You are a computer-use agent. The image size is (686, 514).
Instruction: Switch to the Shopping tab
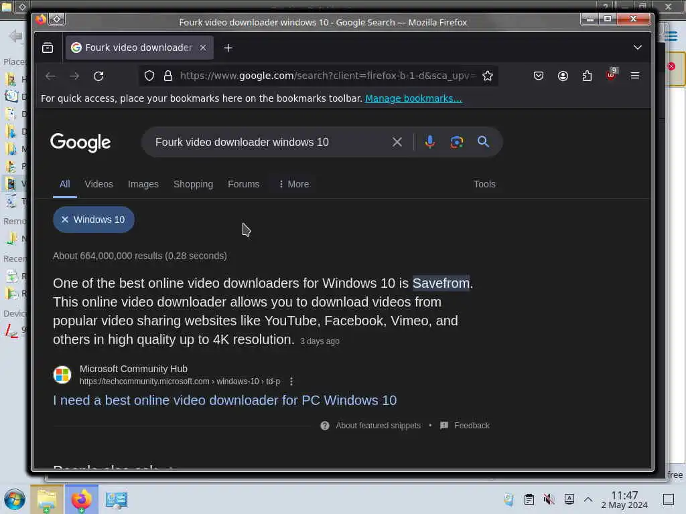tap(193, 184)
